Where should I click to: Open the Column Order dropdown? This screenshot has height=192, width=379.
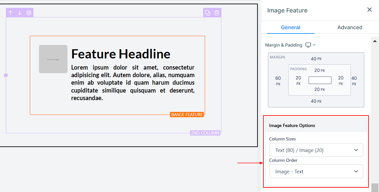pyautogui.click(x=316, y=171)
